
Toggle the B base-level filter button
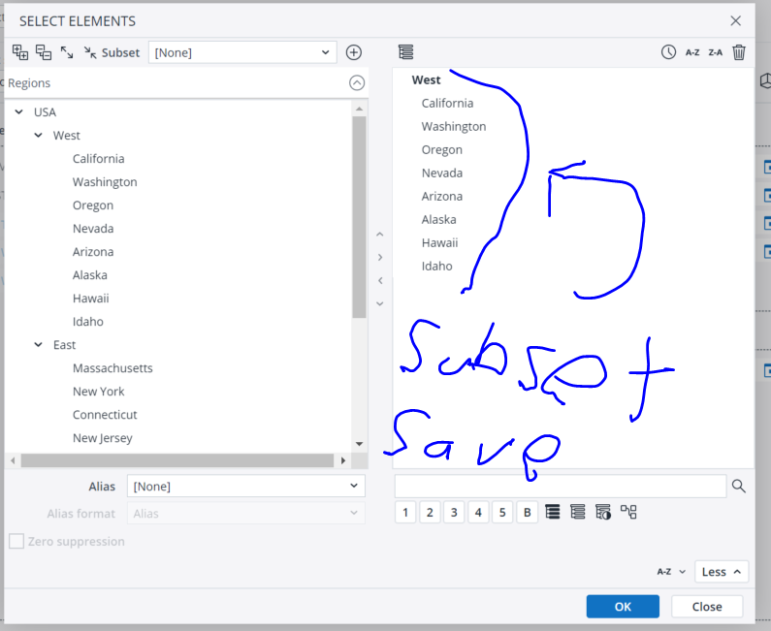coord(527,513)
